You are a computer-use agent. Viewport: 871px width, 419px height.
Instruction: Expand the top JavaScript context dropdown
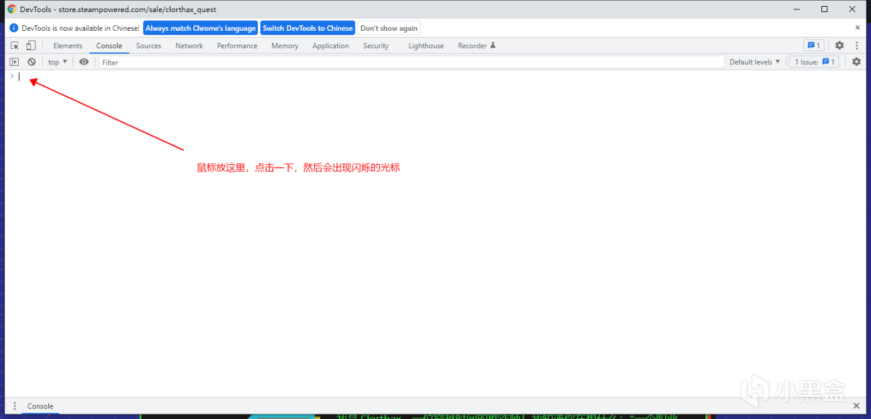[x=58, y=62]
